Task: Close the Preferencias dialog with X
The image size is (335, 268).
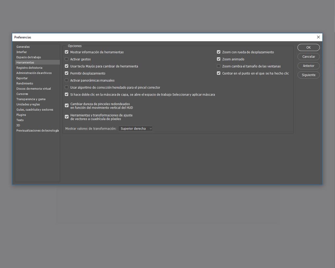Action: pos(318,37)
